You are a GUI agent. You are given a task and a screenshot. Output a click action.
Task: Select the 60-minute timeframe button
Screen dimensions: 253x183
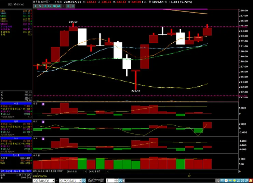click(x=59, y=6)
